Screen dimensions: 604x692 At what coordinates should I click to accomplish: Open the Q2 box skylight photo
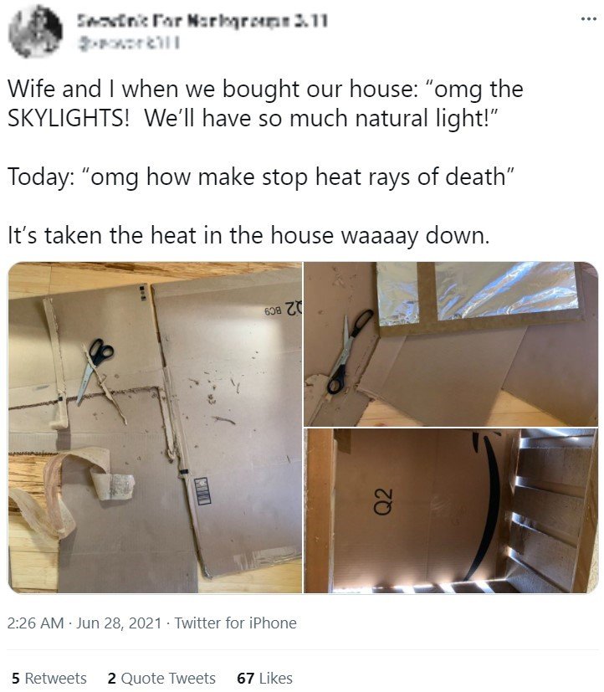(451, 510)
